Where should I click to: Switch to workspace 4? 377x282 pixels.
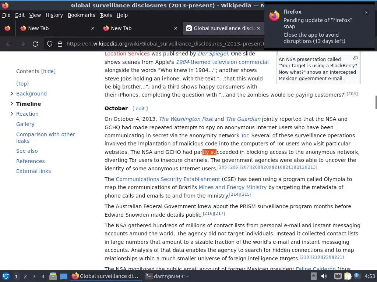click(43, 276)
